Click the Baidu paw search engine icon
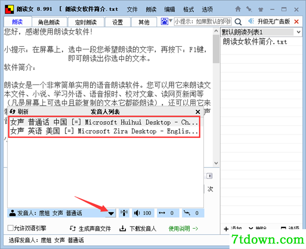The image size is (306, 249). (x=164, y=21)
